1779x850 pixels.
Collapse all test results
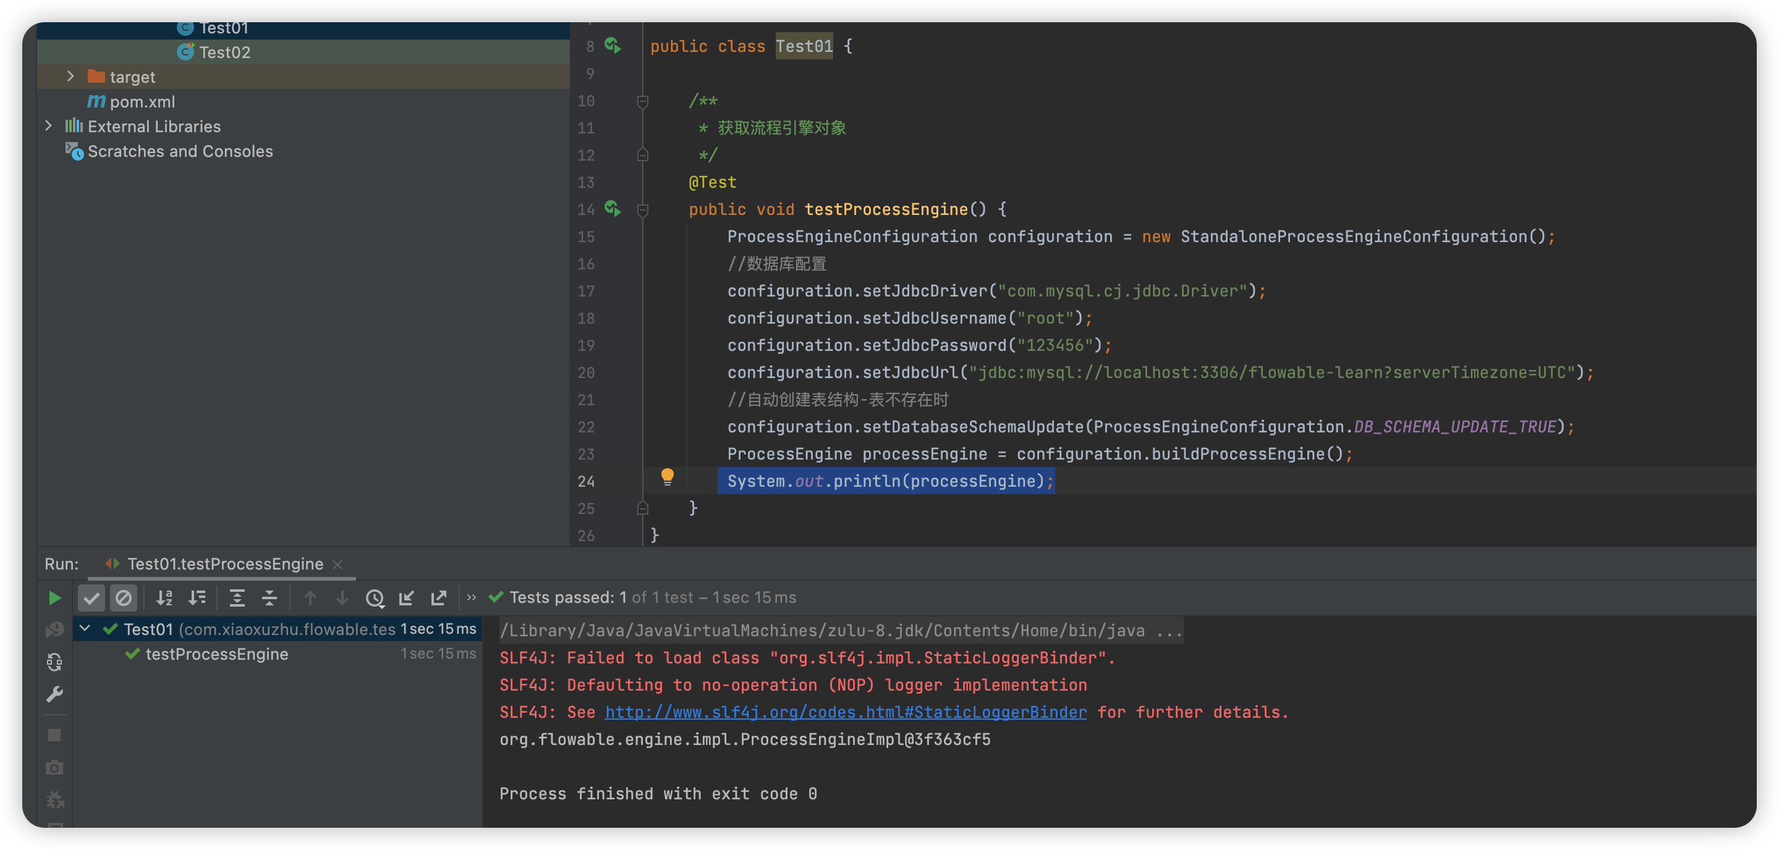(x=270, y=597)
